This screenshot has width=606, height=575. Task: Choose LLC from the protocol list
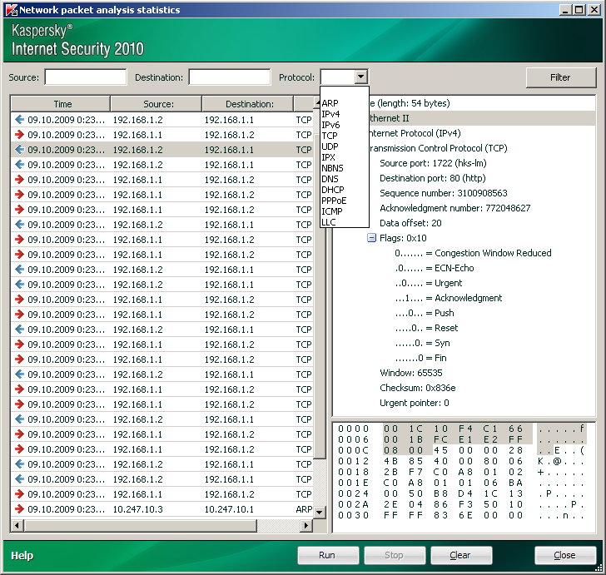[x=329, y=222]
